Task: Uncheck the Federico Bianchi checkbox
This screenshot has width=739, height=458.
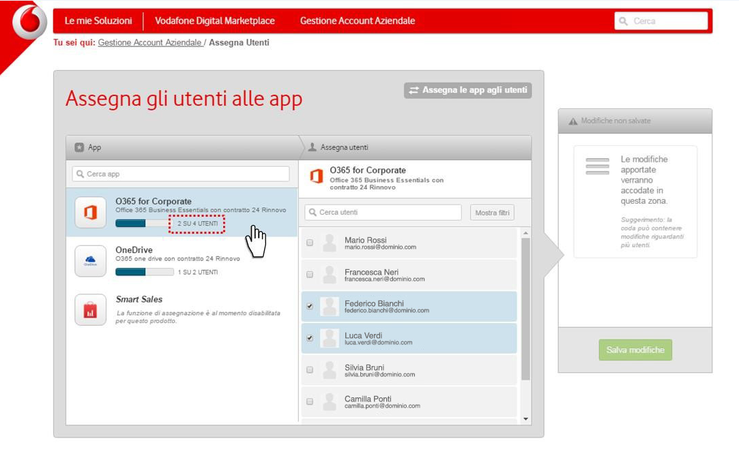Action: pos(310,307)
